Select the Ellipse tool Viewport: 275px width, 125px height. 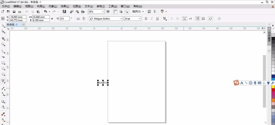(3, 68)
